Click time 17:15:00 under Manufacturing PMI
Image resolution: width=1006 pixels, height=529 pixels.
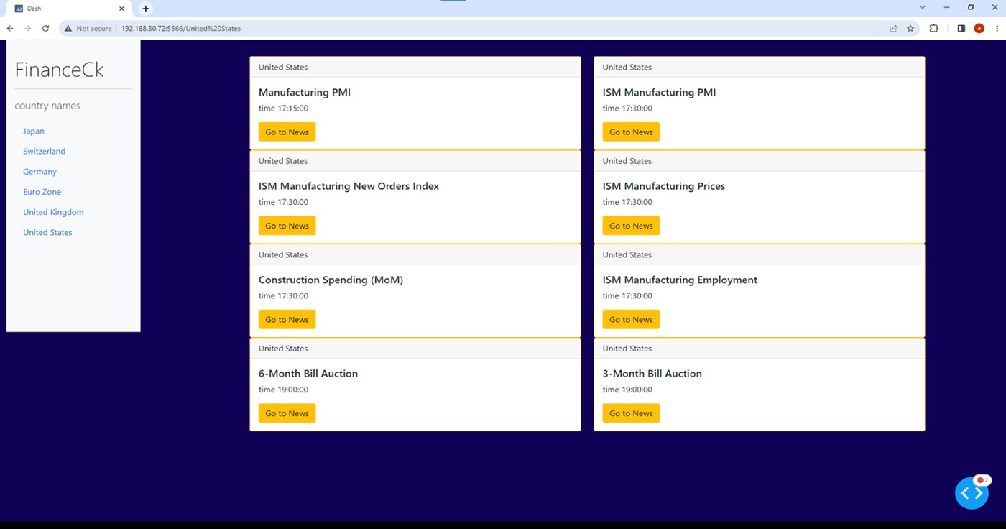pyautogui.click(x=283, y=109)
